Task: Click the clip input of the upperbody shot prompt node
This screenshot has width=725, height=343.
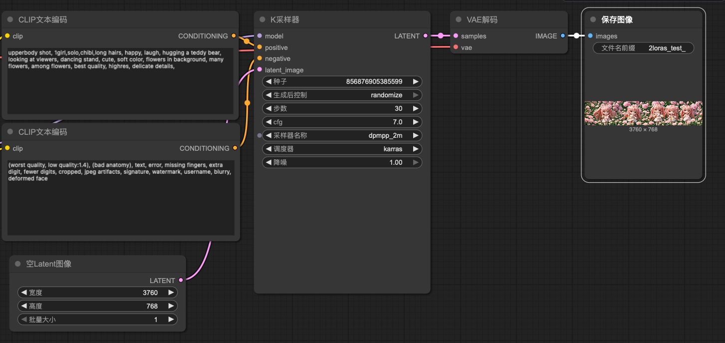Action: tap(7, 36)
